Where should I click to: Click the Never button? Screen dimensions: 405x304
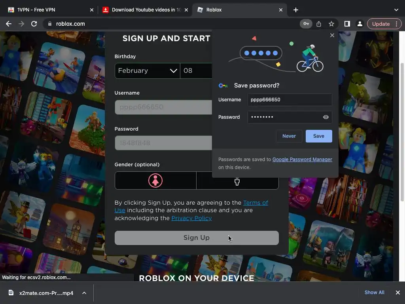coord(289,136)
